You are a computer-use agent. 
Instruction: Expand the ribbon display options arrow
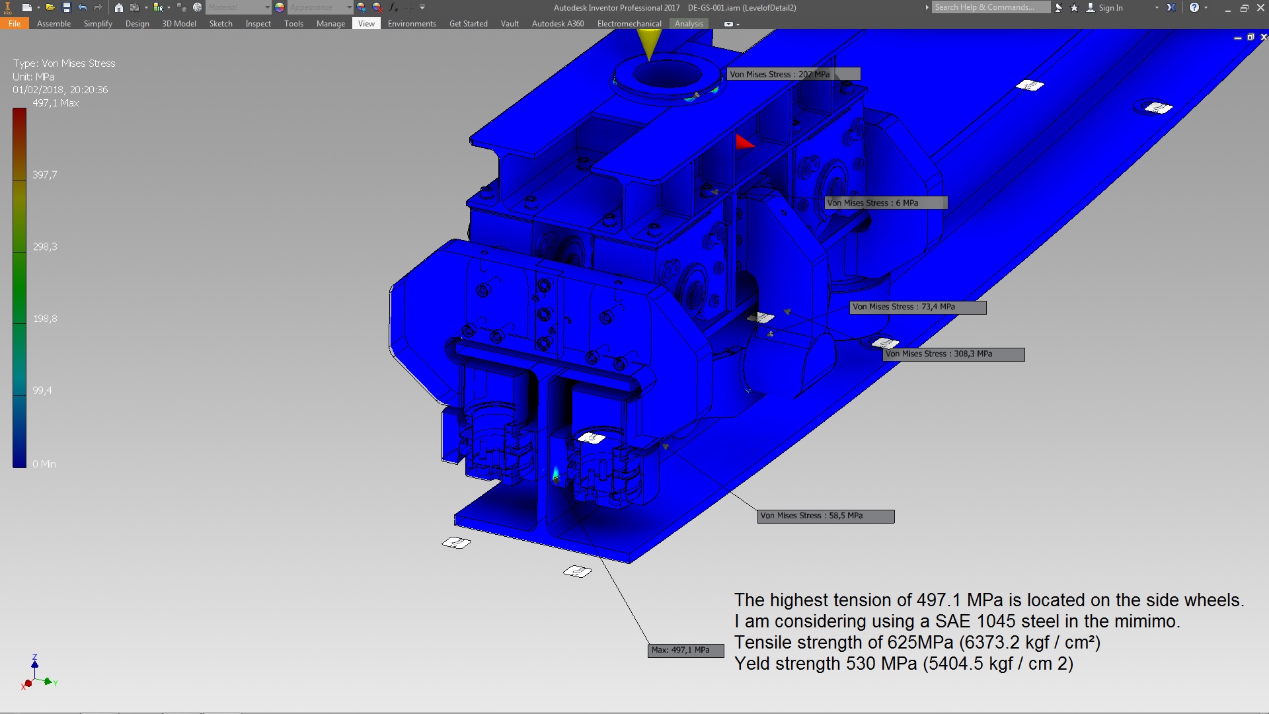point(738,24)
